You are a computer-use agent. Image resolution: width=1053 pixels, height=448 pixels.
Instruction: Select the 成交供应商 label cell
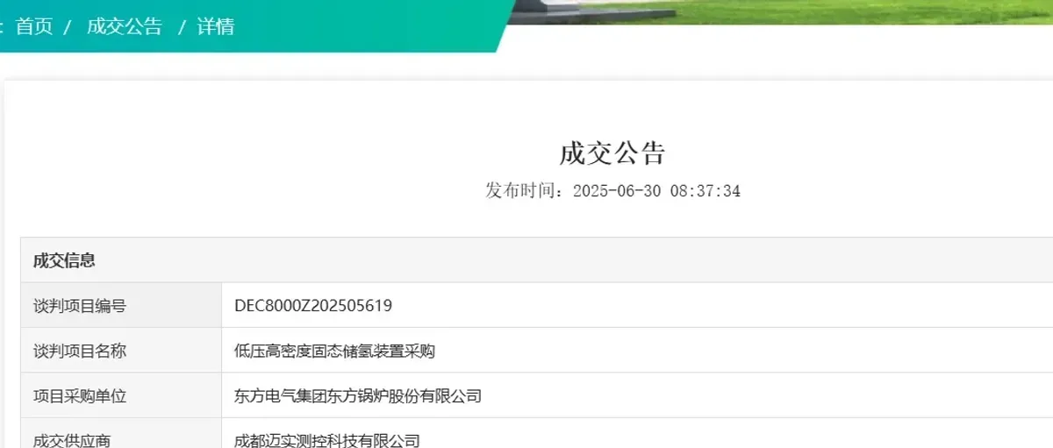121,434
